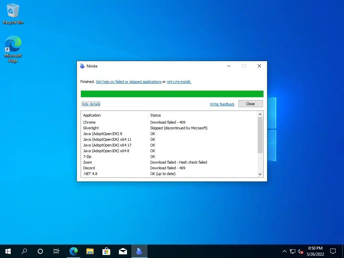Viewport: 344px width, 258px height.
Task: Collapse the list with Hide details
Action: coord(91,104)
